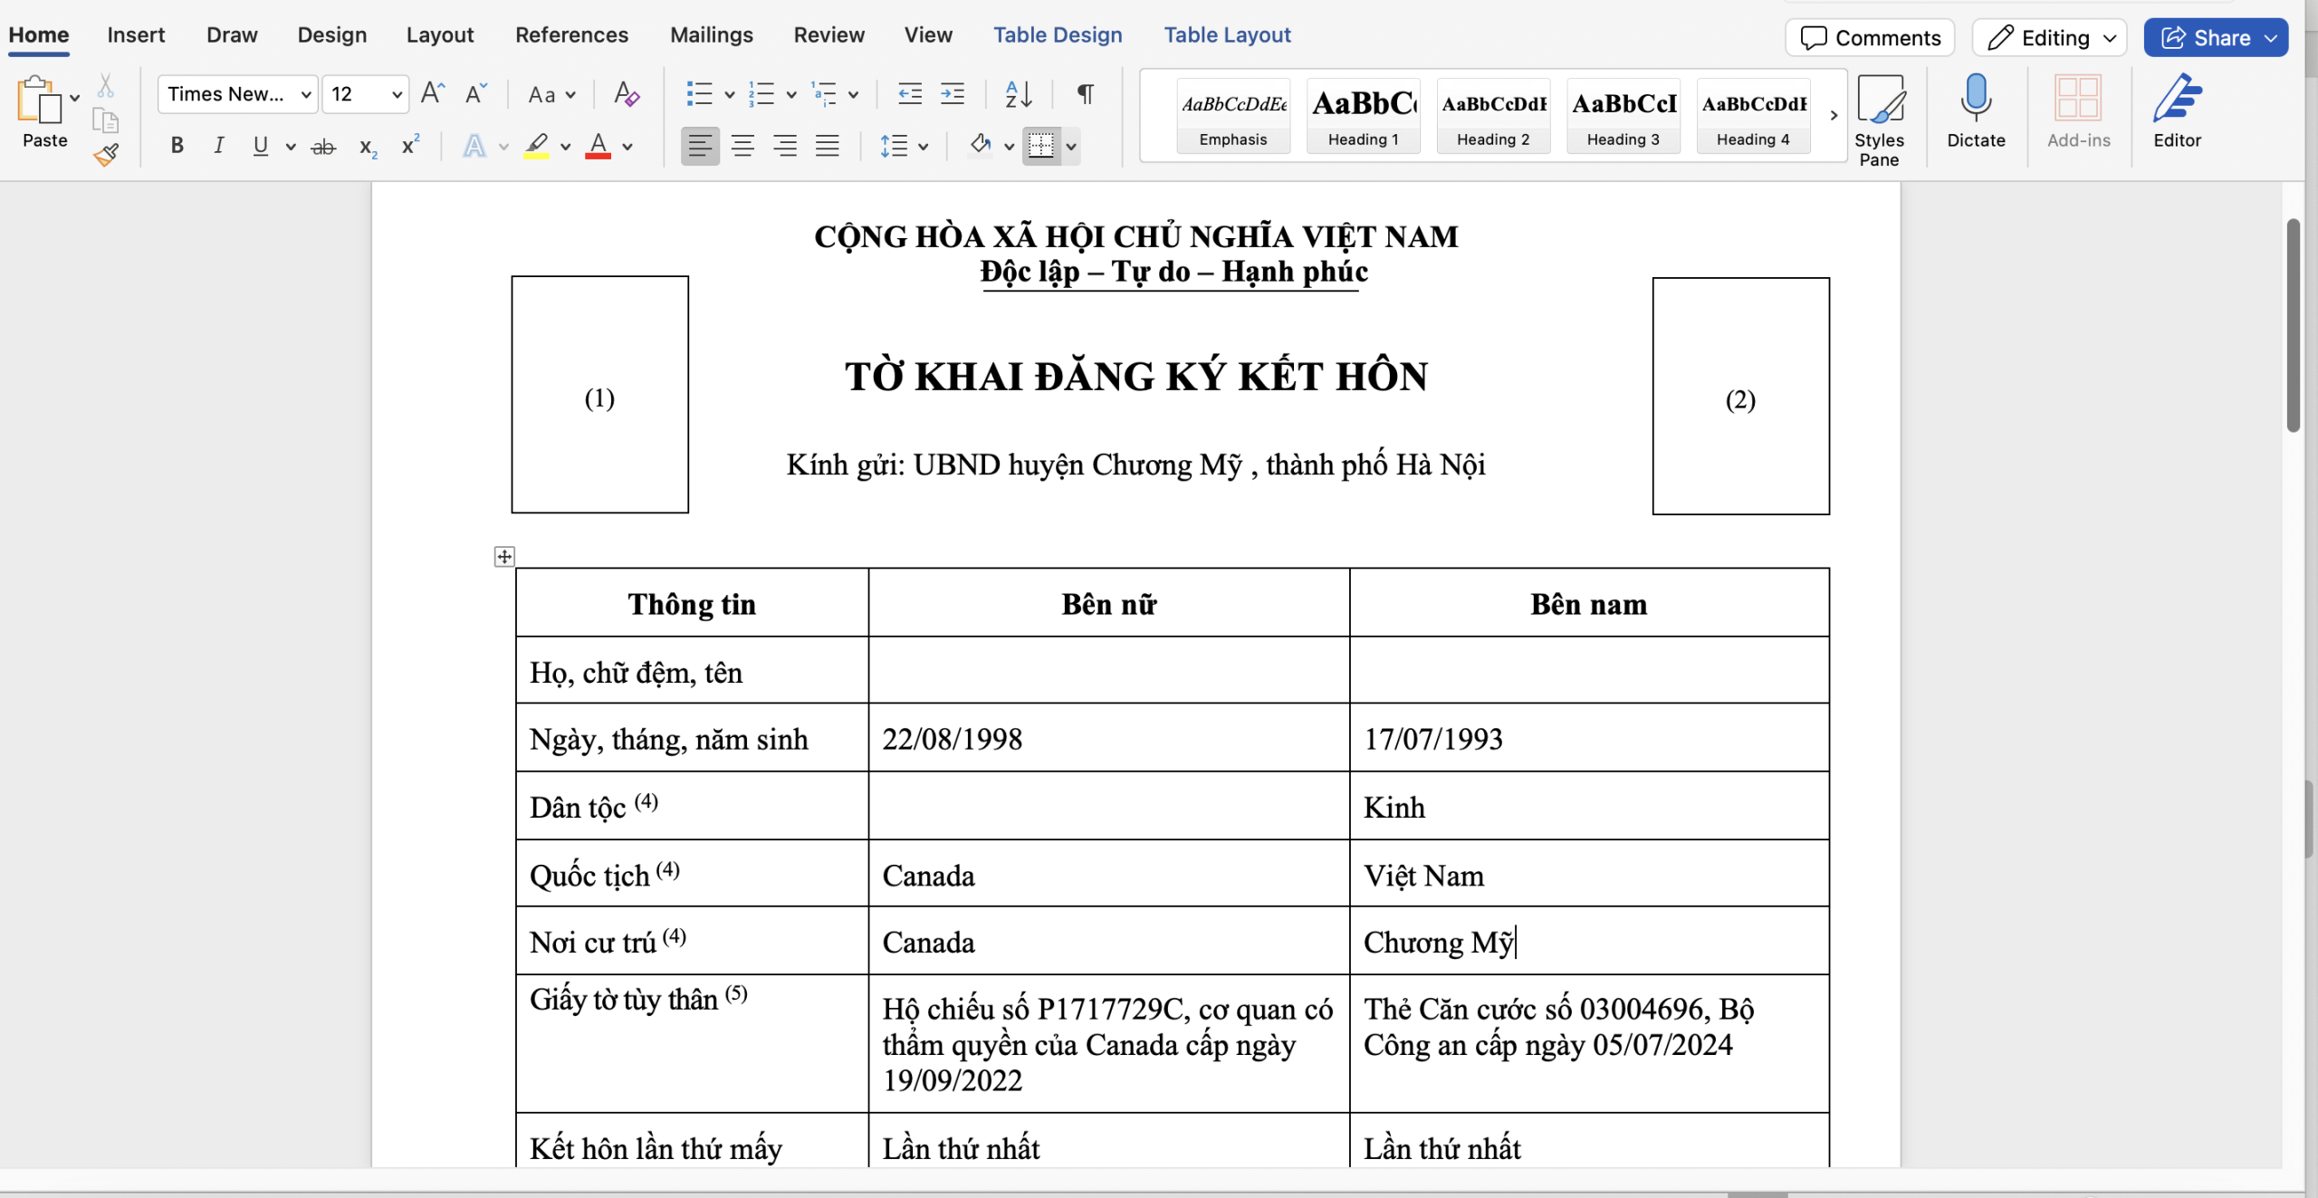This screenshot has height=1198, width=2318.
Task: Click the Comments button
Action: tap(1870, 38)
